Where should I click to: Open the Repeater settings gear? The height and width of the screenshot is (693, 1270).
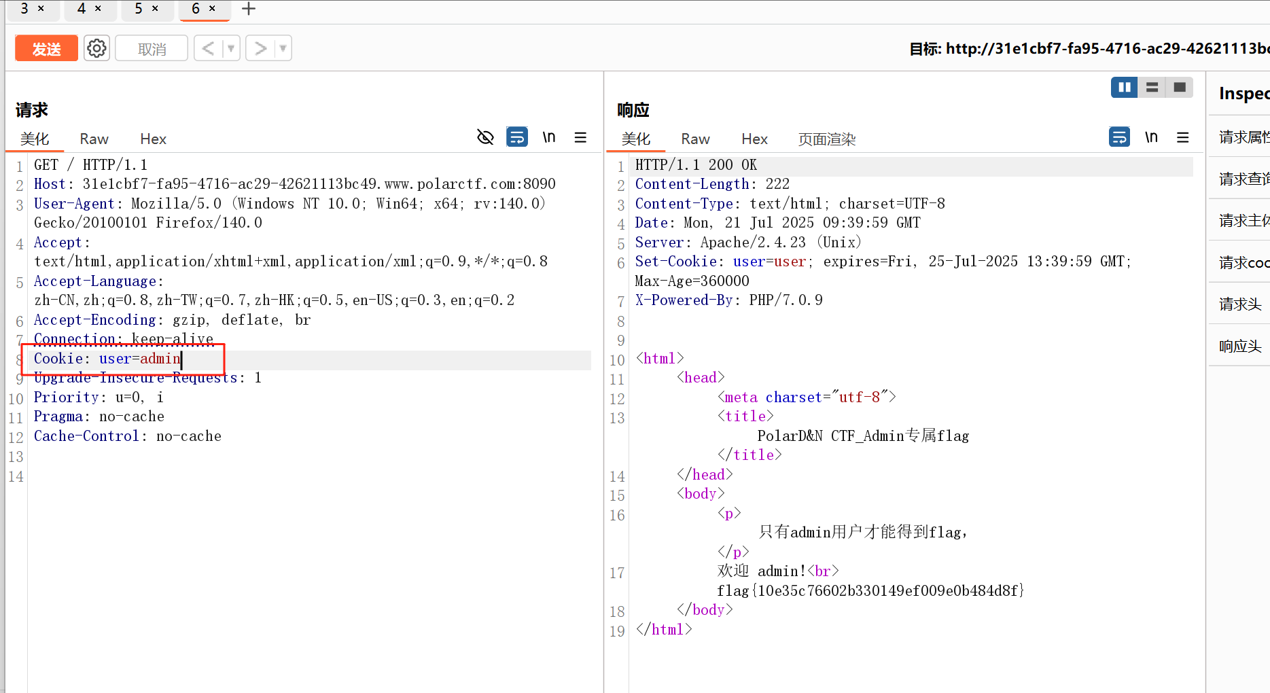96,48
